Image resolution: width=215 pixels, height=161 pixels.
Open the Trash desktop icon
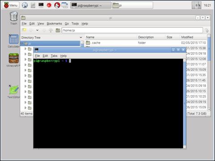tap(13, 18)
